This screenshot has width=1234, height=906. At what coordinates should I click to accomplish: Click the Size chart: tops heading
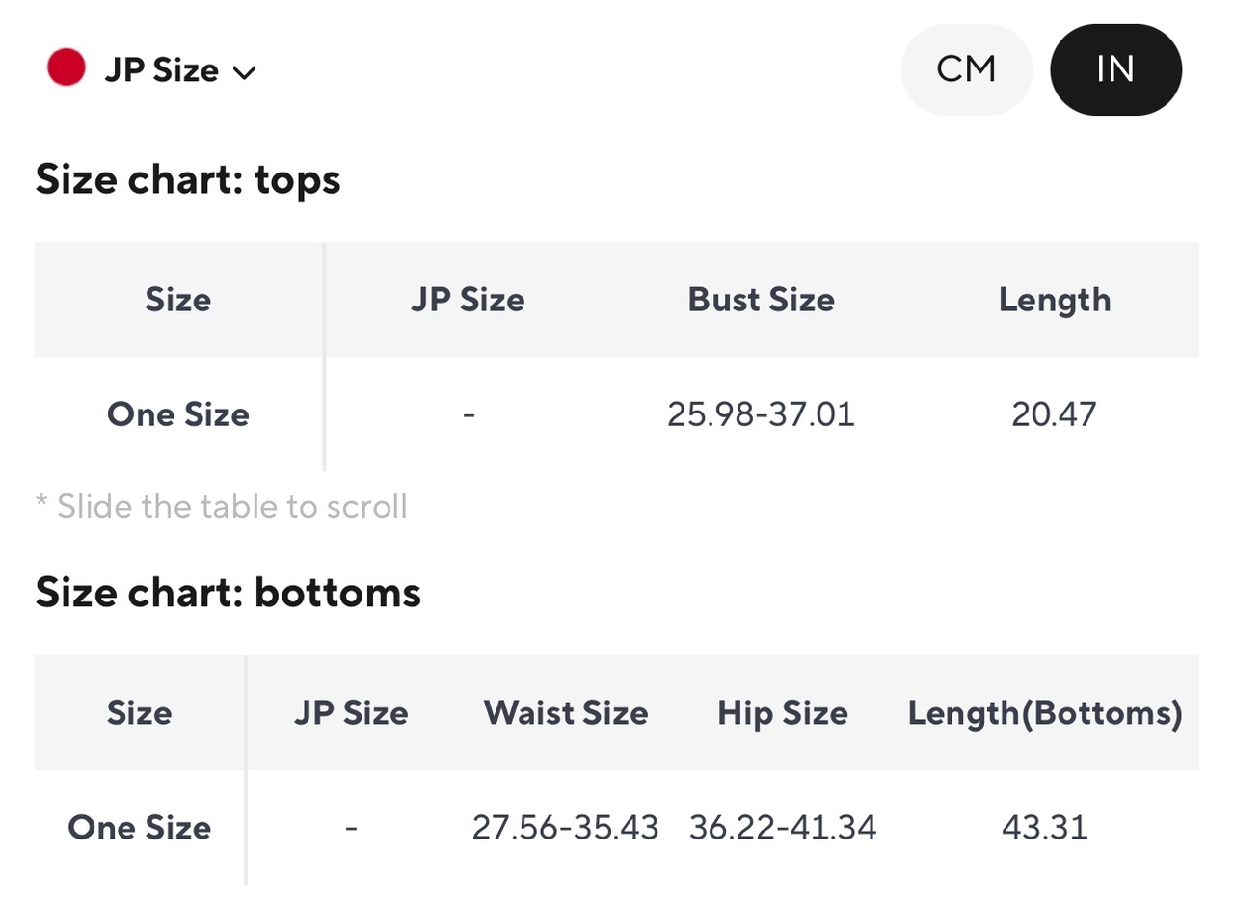(x=188, y=179)
